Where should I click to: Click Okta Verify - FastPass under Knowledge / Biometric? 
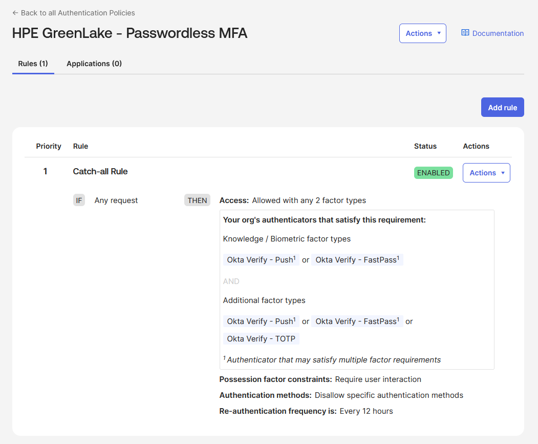(x=357, y=260)
